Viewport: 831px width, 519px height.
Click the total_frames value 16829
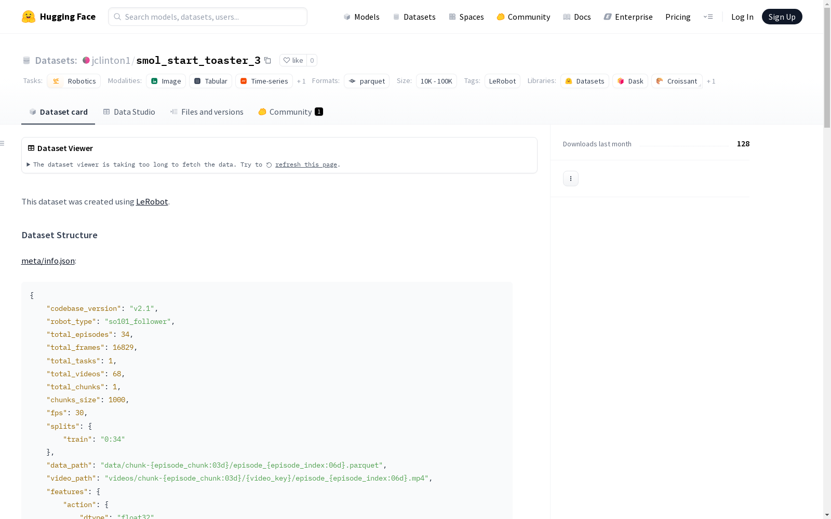click(x=123, y=348)
